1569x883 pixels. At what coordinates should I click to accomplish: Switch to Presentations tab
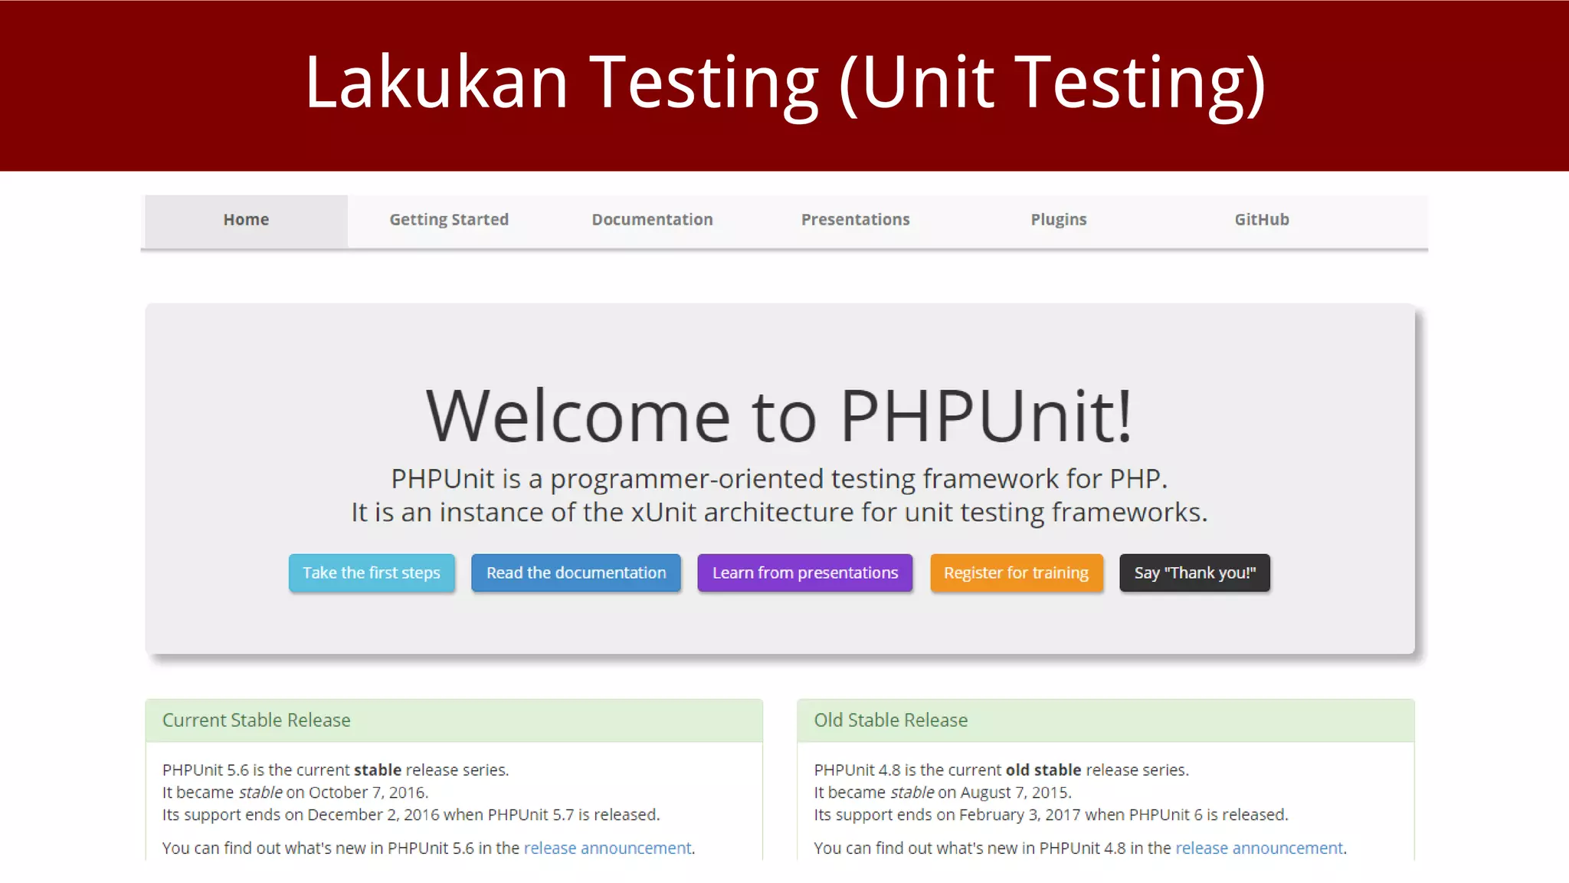click(x=855, y=220)
